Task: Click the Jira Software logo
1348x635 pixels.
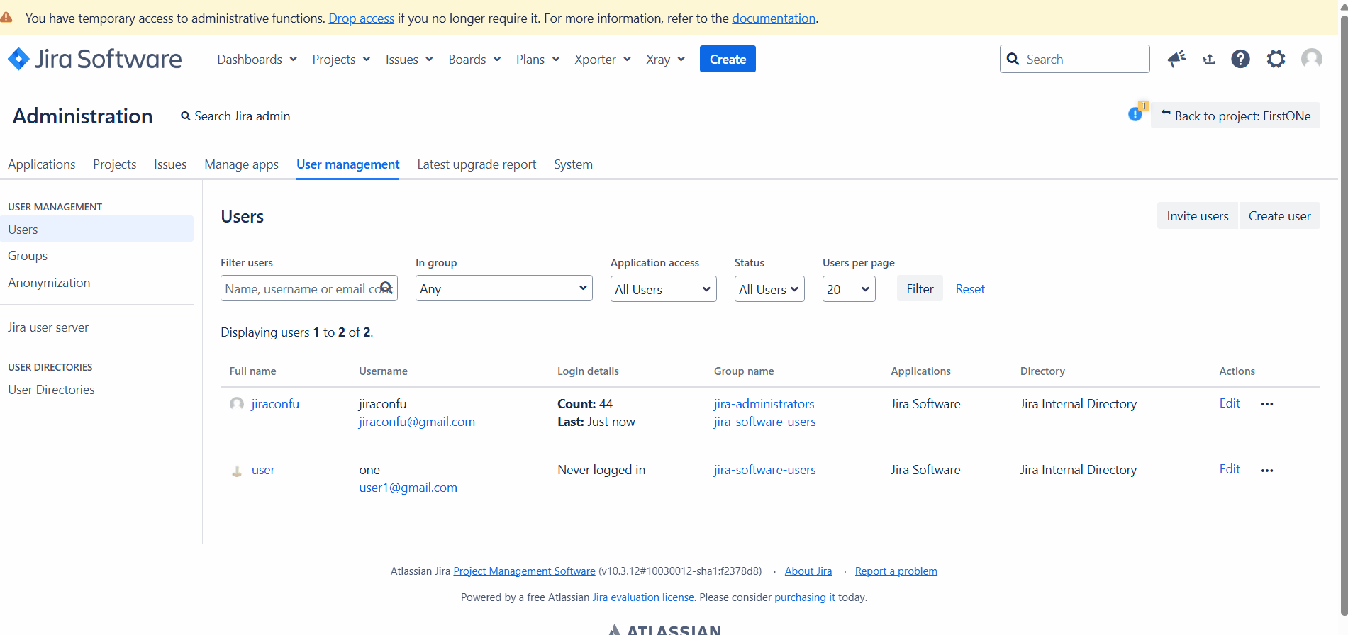Action: pos(95,59)
